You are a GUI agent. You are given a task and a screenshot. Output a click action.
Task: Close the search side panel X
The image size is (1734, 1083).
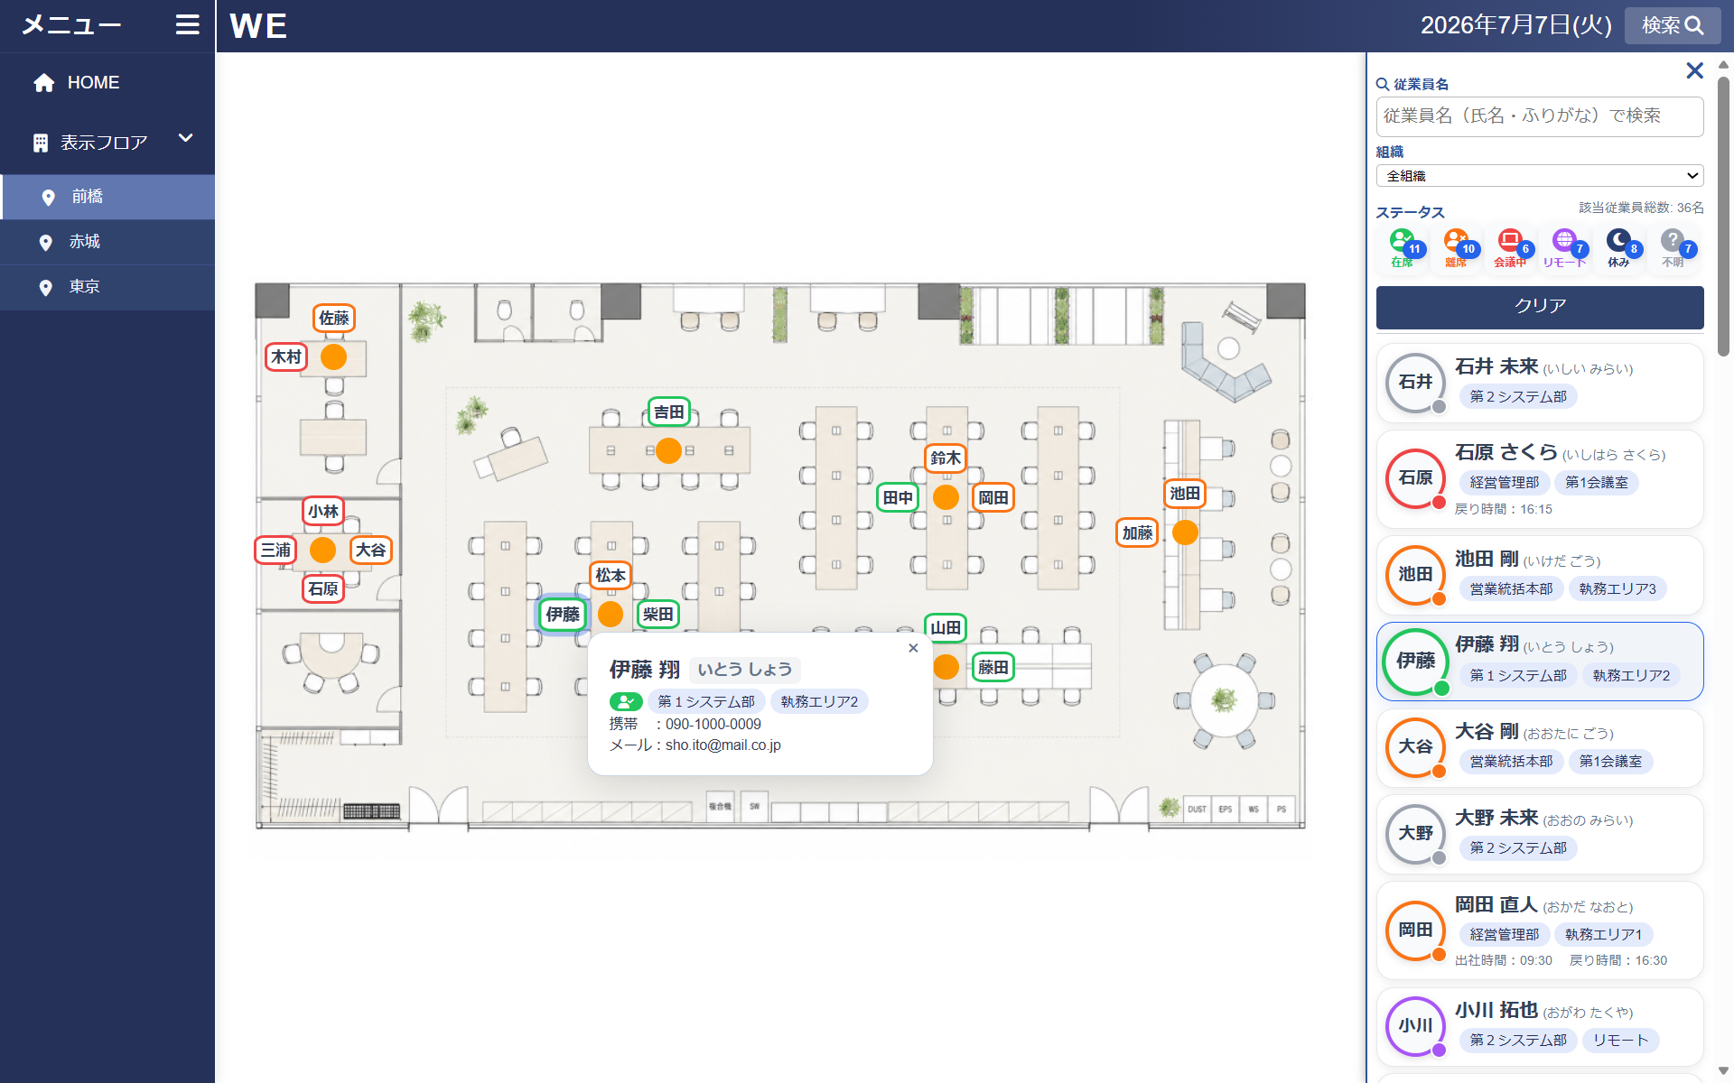pyautogui.click(x=1694, y=70)
